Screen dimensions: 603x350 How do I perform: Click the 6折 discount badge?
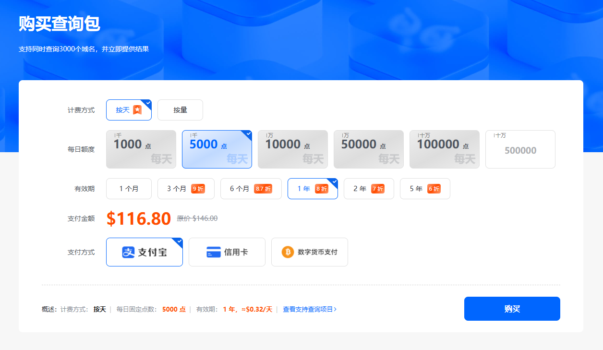(434, 189)
